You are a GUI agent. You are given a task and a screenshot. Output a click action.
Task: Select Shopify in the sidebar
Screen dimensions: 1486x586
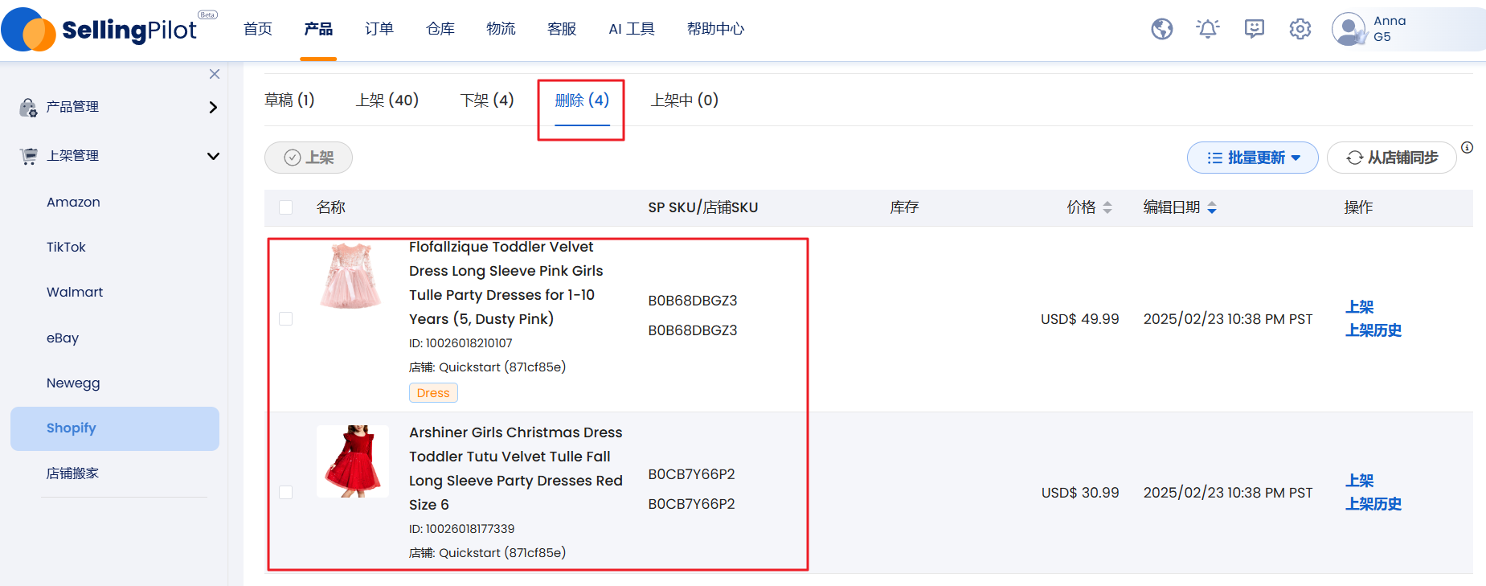coord(115,428)
